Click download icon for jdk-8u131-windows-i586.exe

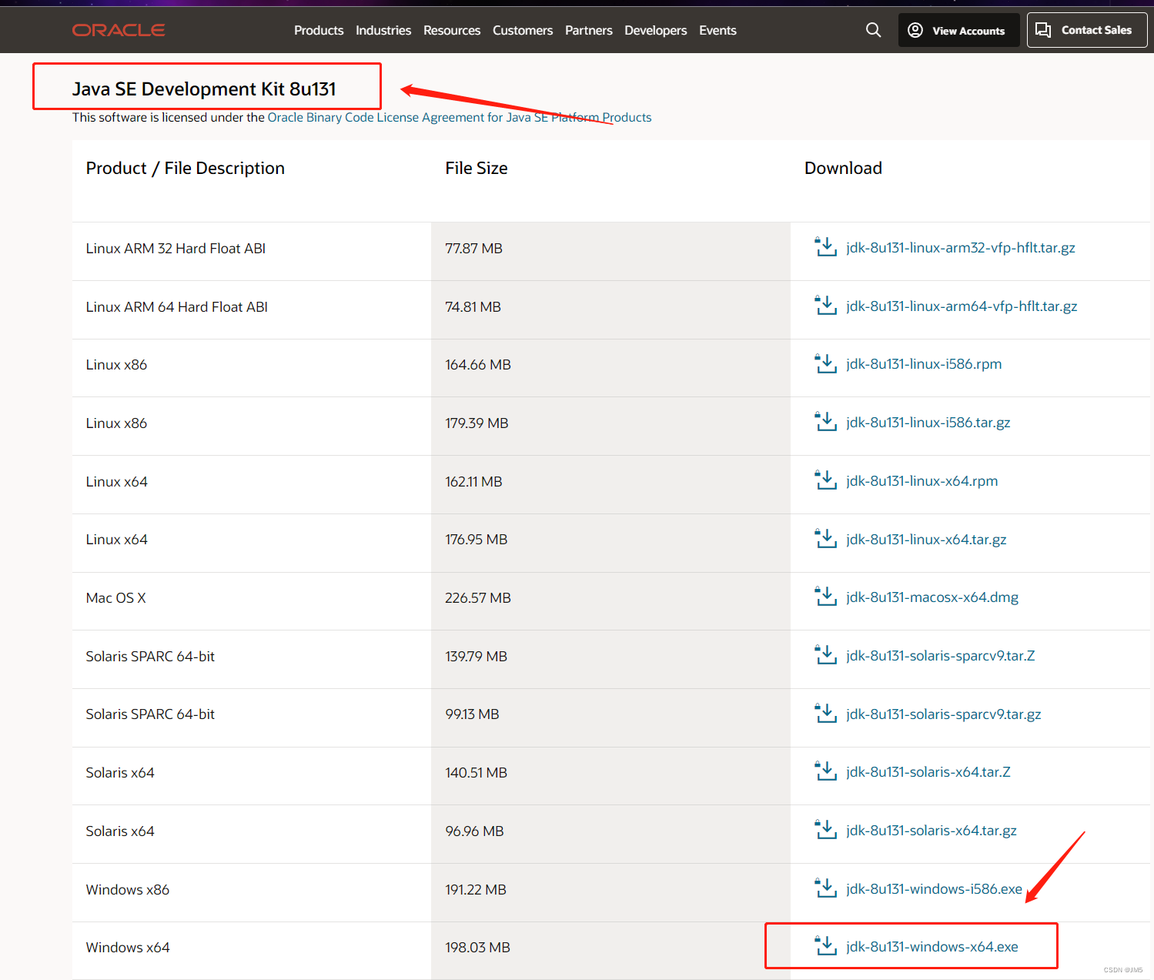(x=825, y=888)
